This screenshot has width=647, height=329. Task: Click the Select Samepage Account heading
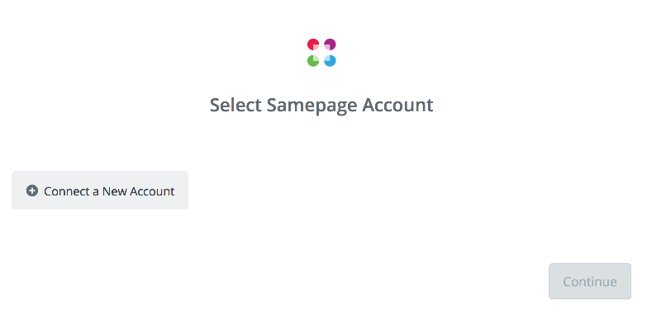coord(321,106)
